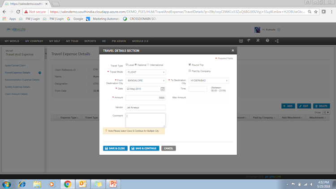Click DELETE button on Travel Expense page
The height and width of the screenshot is (189, 336).
pos(321,106)
